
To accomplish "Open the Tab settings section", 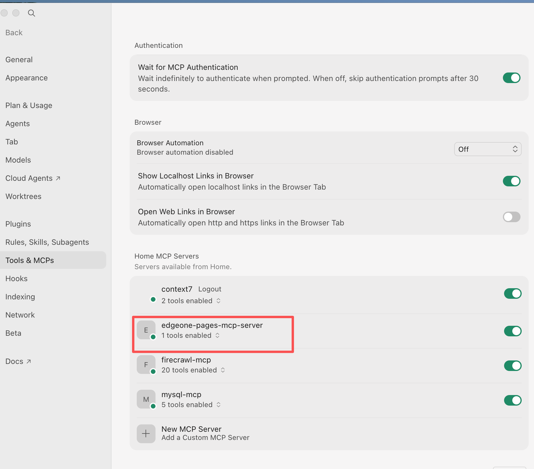I will click(12, 142).
